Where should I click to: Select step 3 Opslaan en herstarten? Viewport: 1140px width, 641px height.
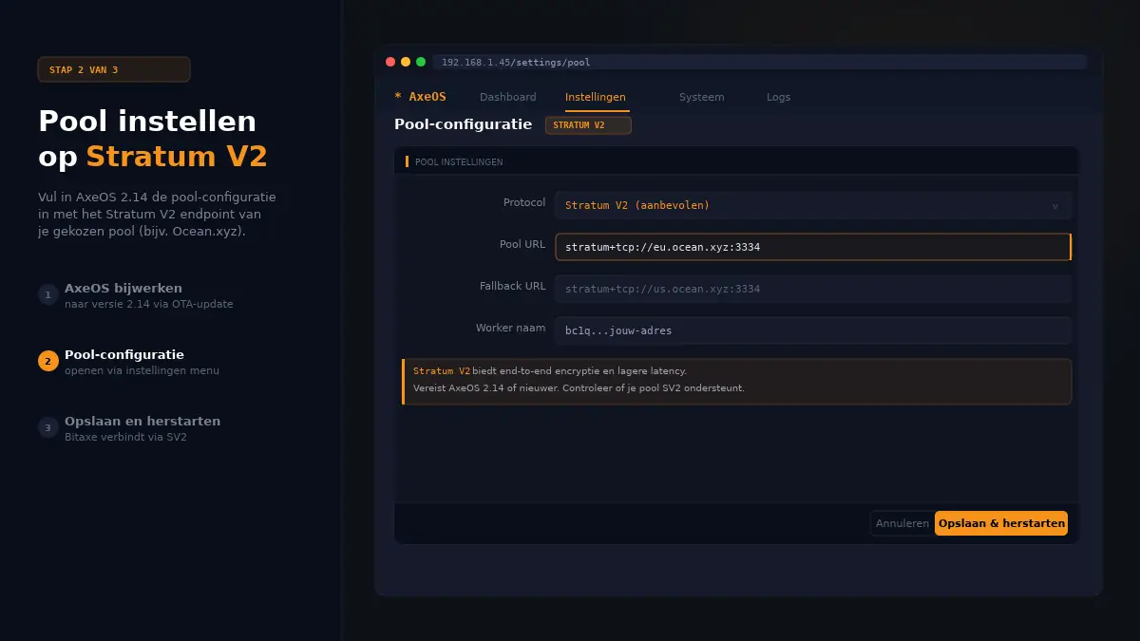[x=129, y=428]
